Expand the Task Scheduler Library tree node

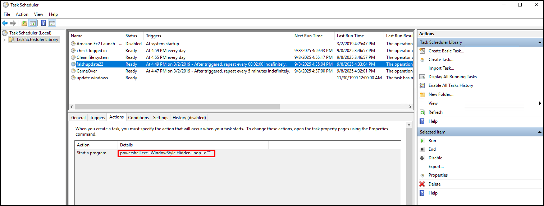(4, 39)
